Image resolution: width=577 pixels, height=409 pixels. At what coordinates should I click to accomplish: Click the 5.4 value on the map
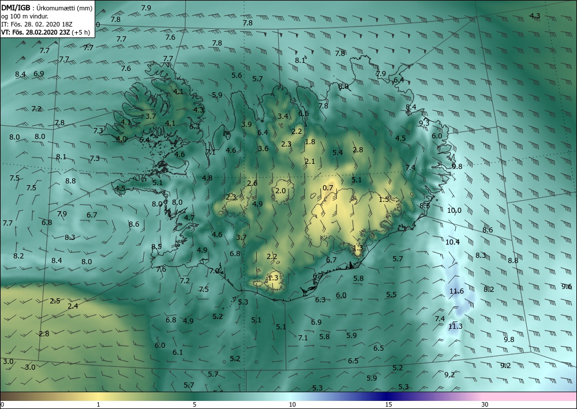pos(338,153)
